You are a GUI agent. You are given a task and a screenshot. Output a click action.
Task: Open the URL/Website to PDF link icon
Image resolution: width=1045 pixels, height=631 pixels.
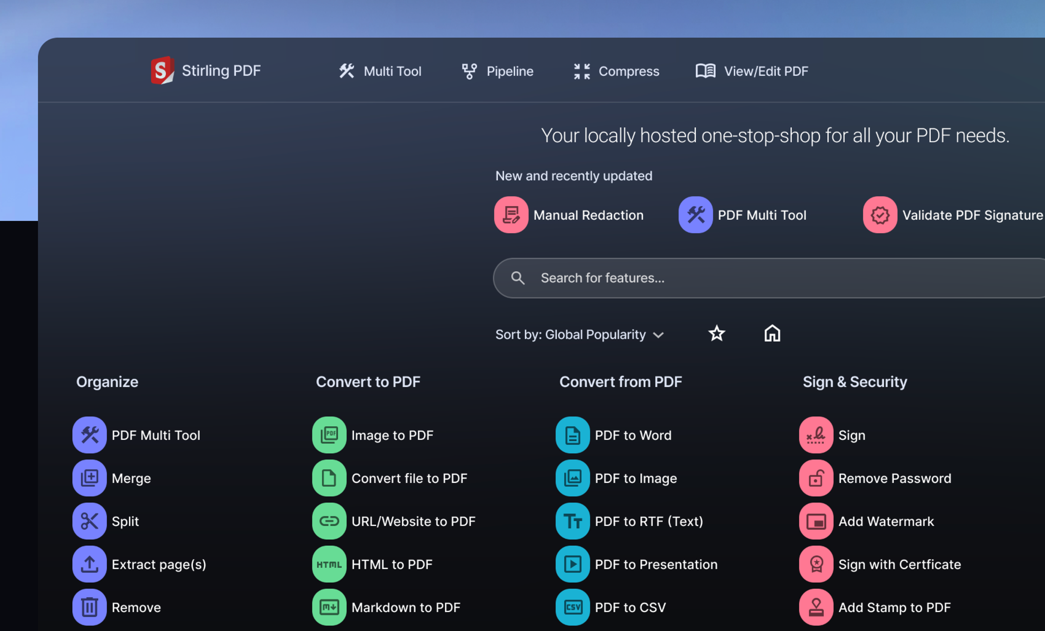[329, 521]
